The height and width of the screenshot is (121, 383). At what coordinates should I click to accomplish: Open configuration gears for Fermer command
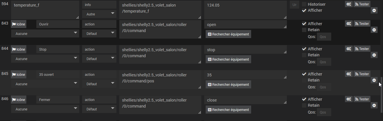(x=349, y=99)
